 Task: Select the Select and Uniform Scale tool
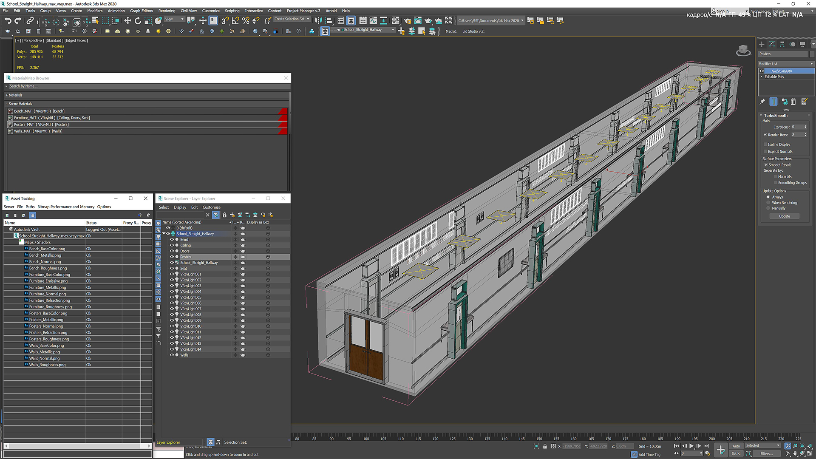coord(148,20)
